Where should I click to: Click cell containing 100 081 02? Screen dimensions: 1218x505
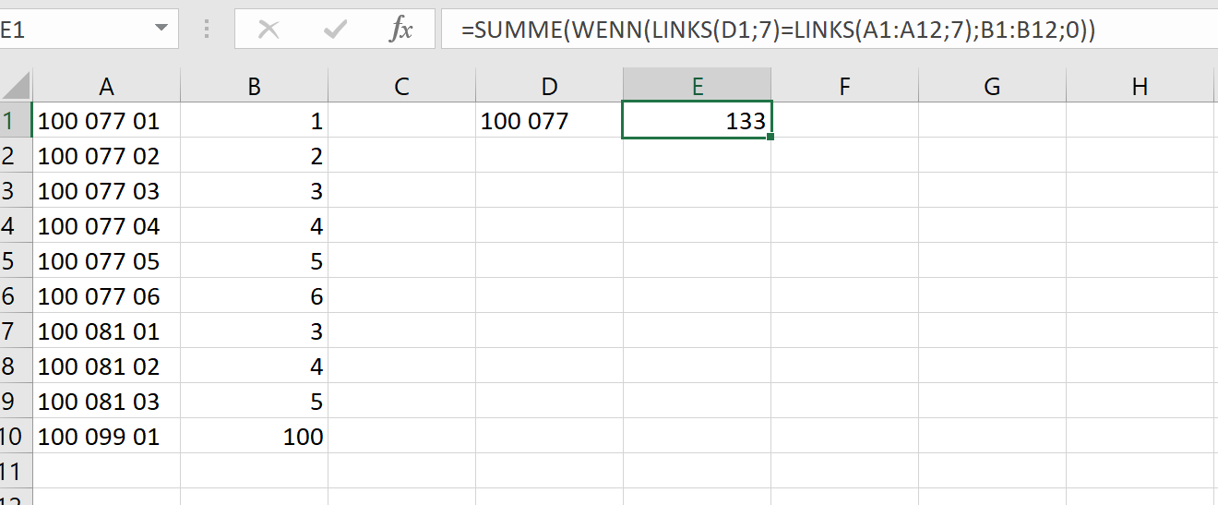click(107, 367)
